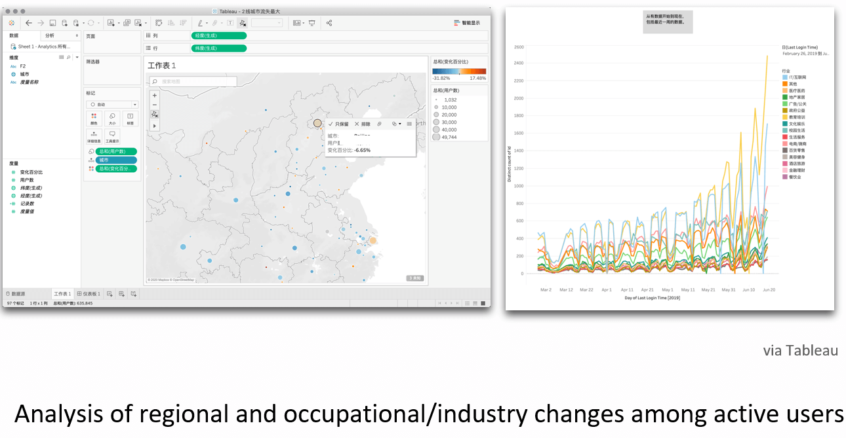Viewport: 846px width, 438px height.
Task: Click the 搜索地图 map search field
Action: tap(193, 82)
